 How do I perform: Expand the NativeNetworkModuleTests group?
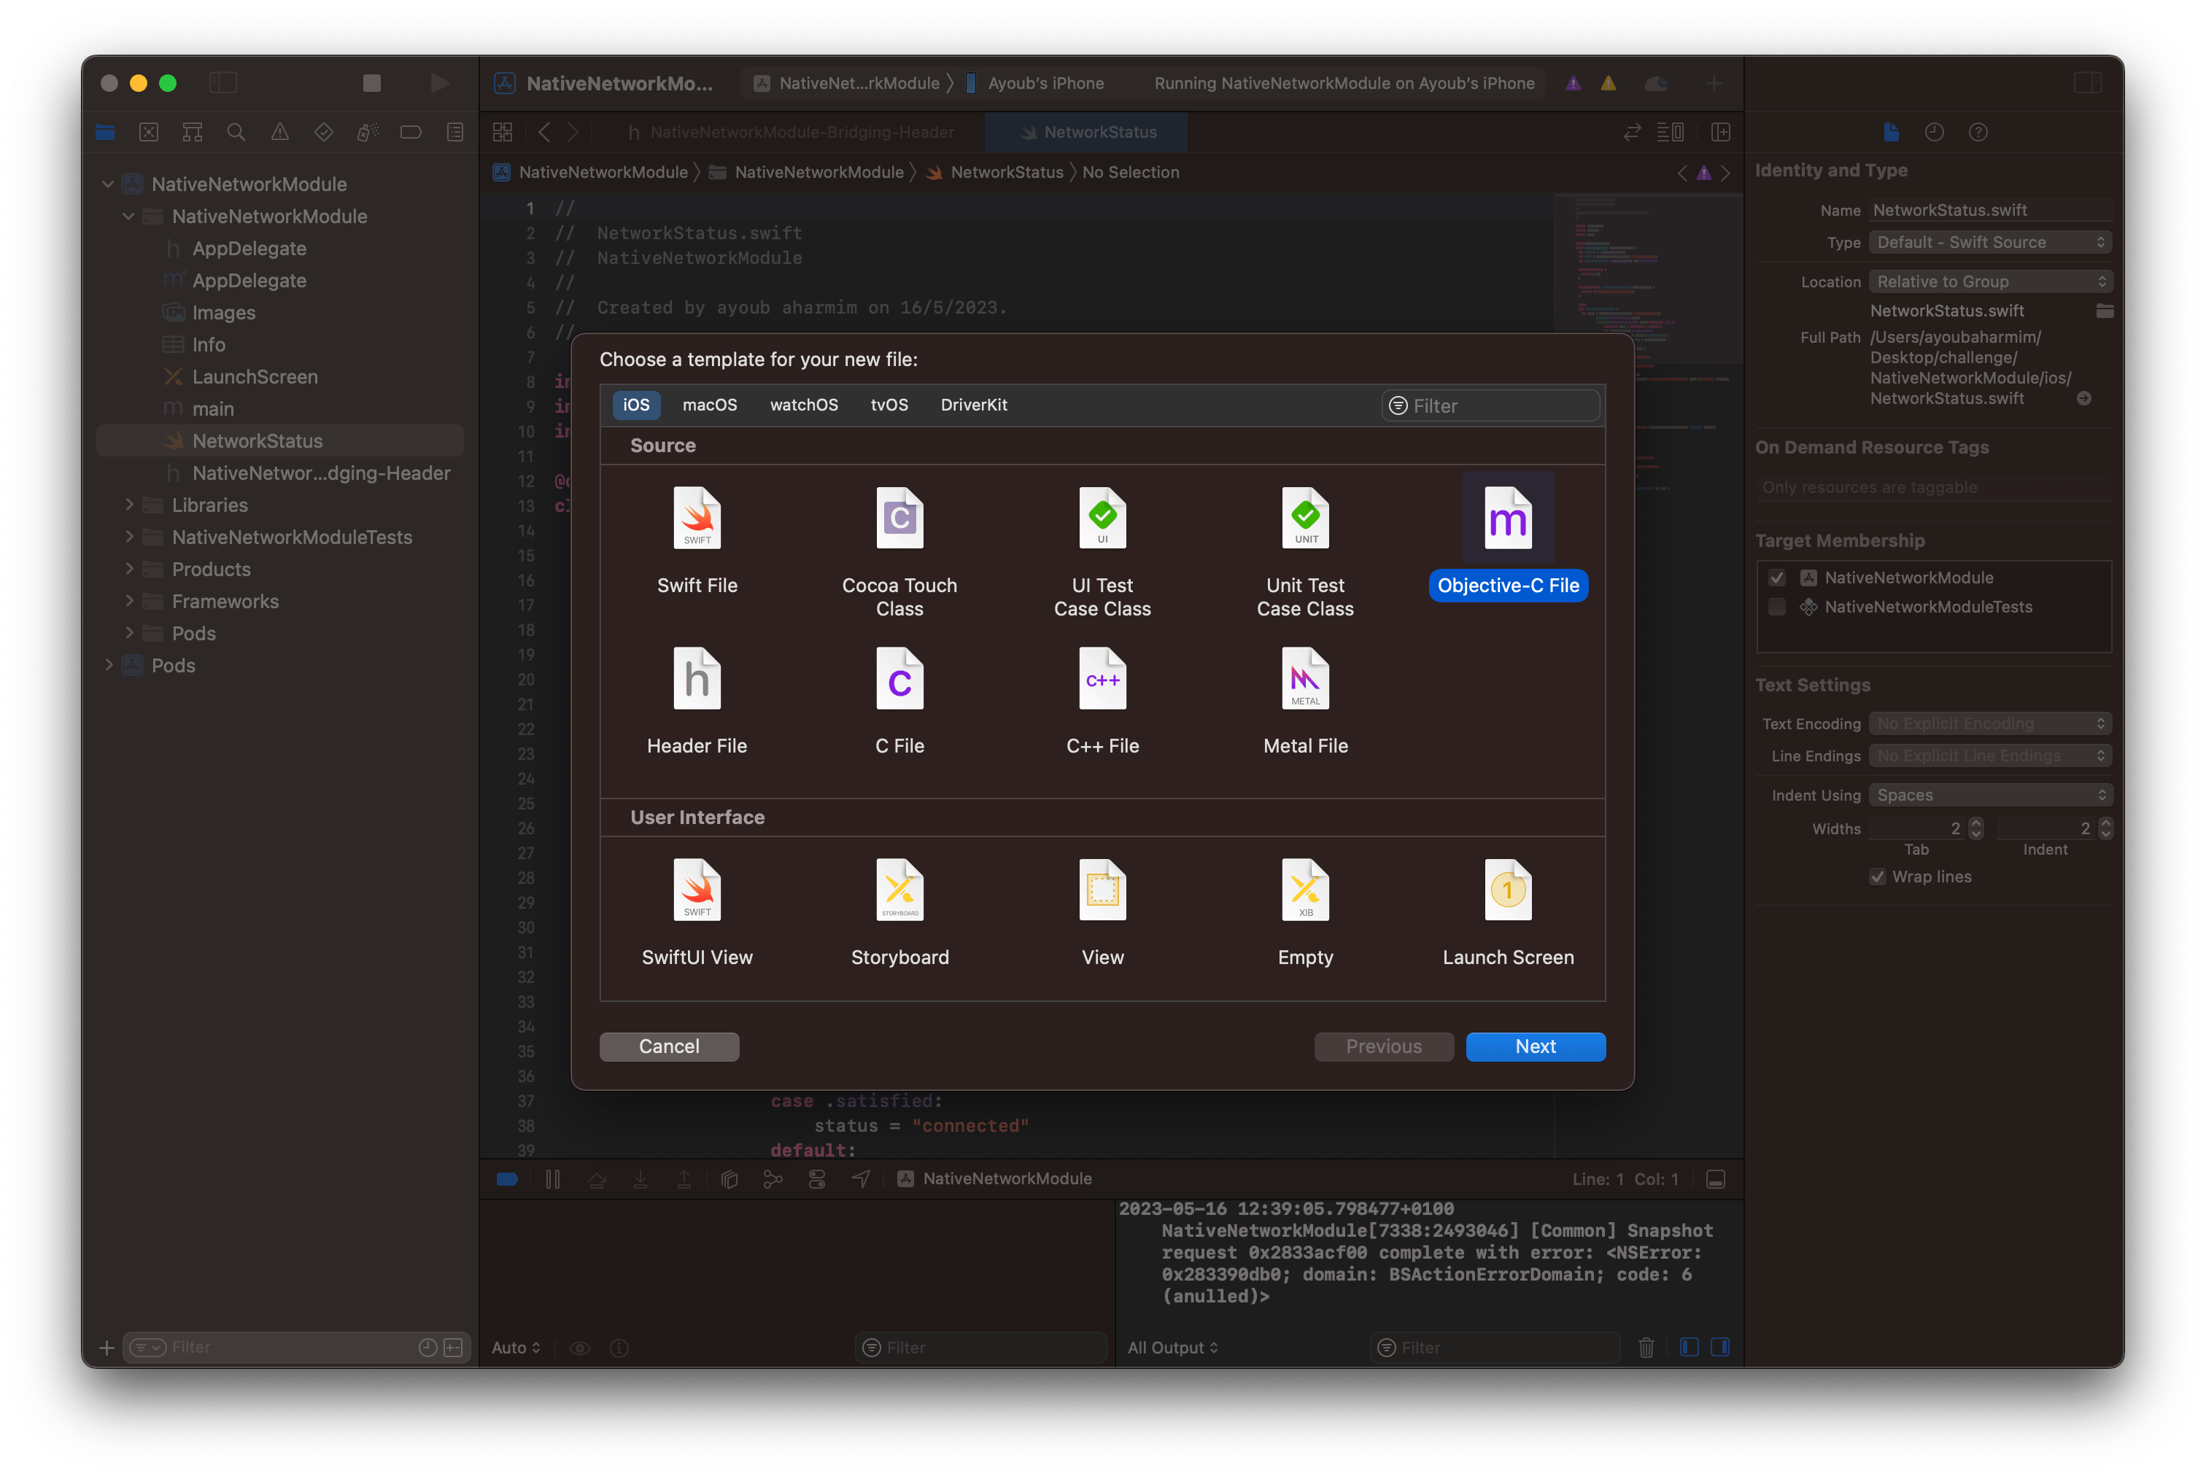pyautogui.click(x=129, y=537)
